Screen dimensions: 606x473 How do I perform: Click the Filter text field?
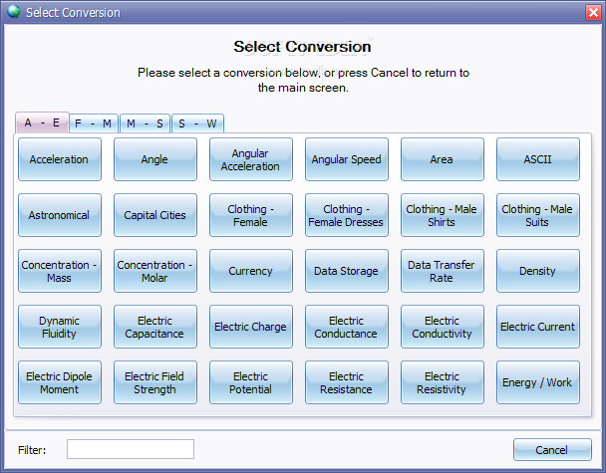coord(130,450)
